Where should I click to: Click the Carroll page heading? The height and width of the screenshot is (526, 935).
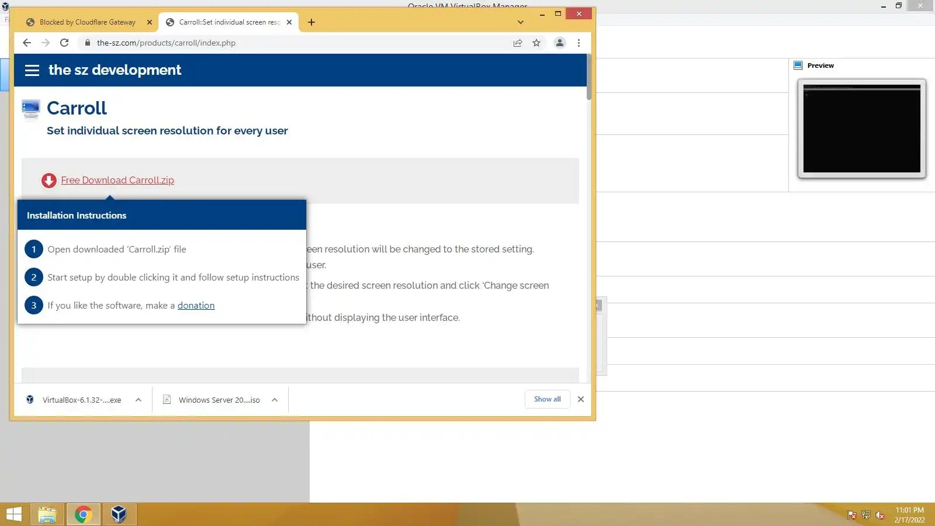click(x=77, y=108)
